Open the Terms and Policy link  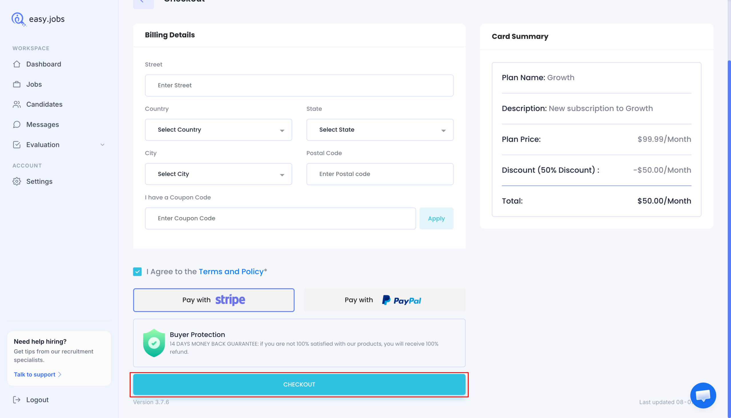pos(231,271)
